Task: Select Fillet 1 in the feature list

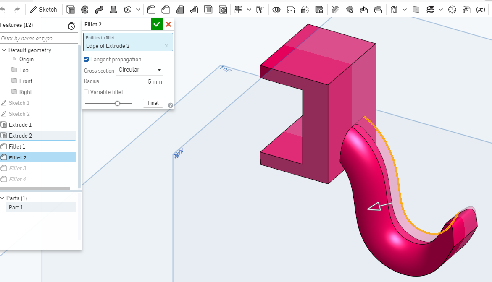Action: coord(17,146)
